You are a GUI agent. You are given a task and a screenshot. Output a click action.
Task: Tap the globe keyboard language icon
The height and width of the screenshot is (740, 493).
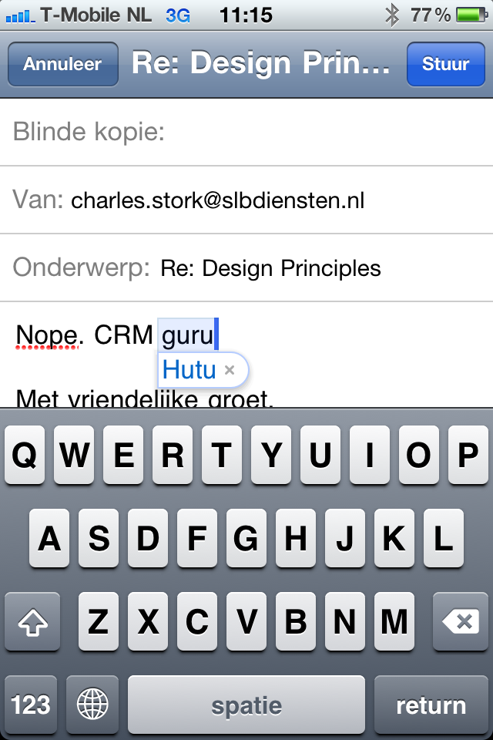click(92, 705)
